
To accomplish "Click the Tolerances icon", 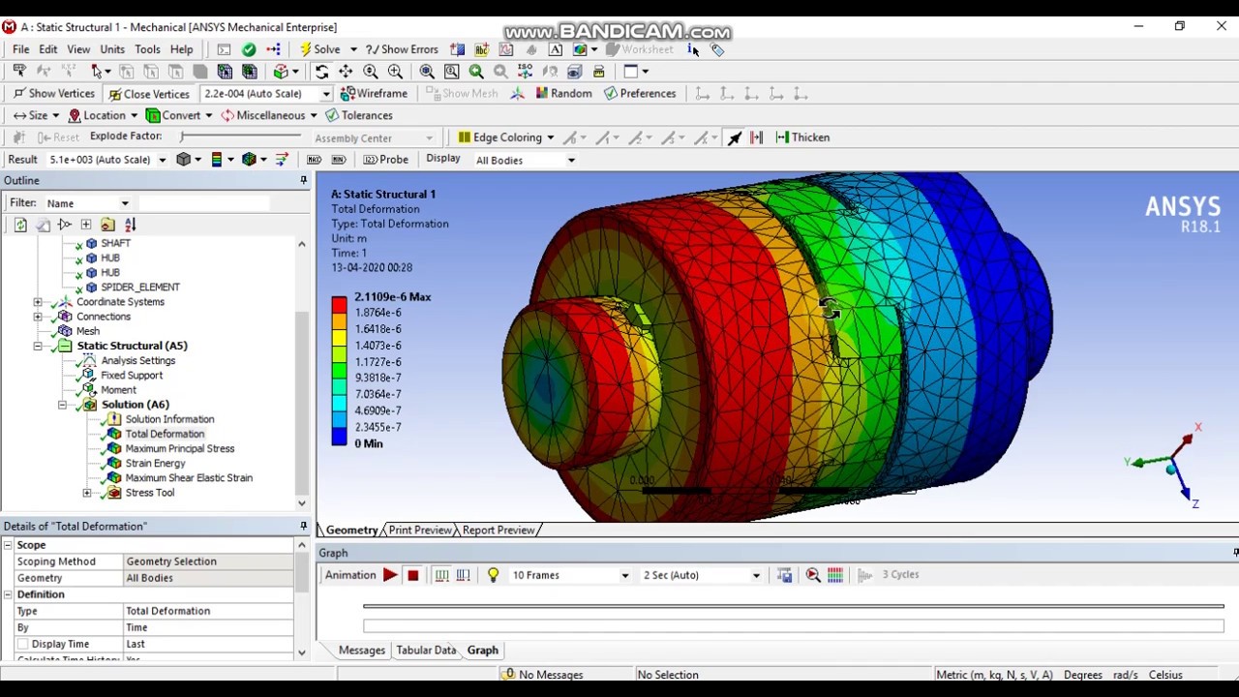I will tap(332, 115).
